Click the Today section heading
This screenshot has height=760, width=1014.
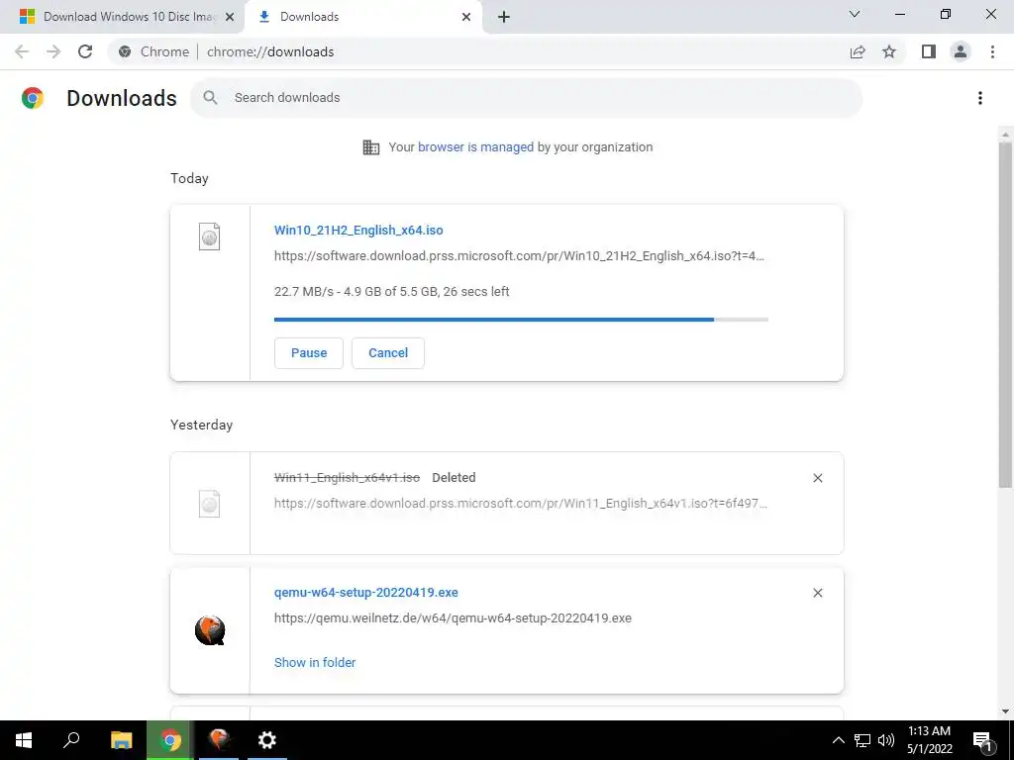tap(189, 178)
